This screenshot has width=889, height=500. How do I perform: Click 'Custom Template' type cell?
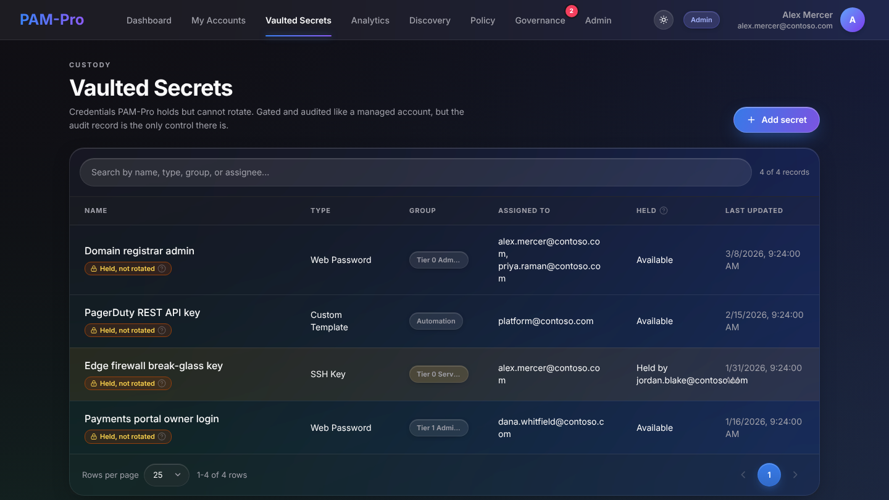[329, 321]
